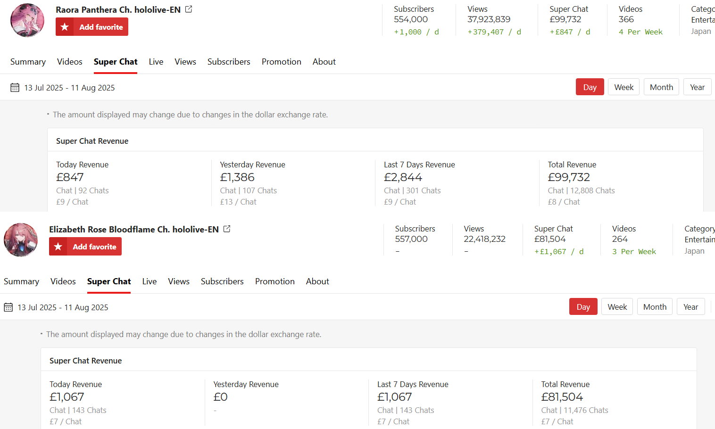Click Raora's Total Revenue 12,808 Chats
The width and height of the screenshot is (715, 429).
click(x=582, y=190)
